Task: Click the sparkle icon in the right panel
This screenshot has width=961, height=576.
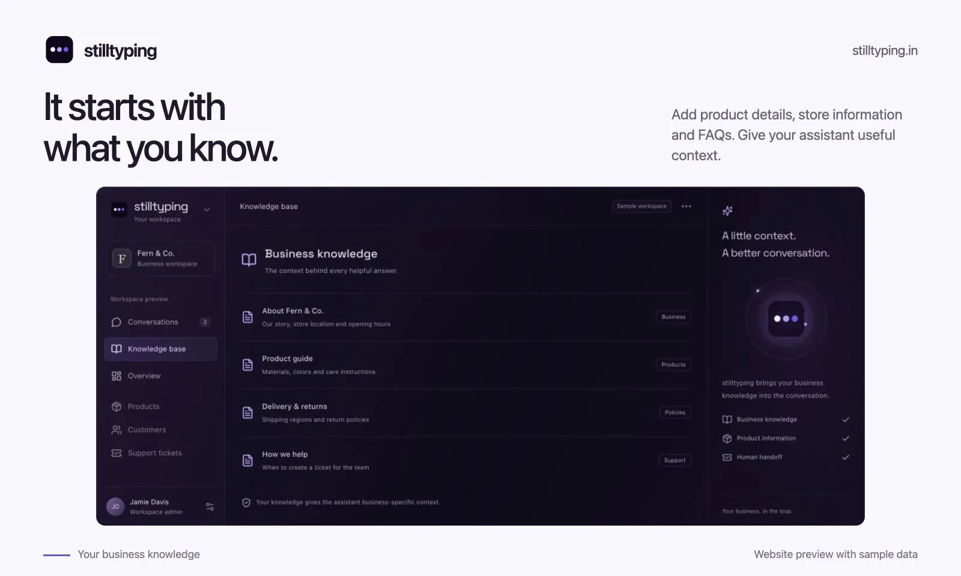Action: point(727,211)
